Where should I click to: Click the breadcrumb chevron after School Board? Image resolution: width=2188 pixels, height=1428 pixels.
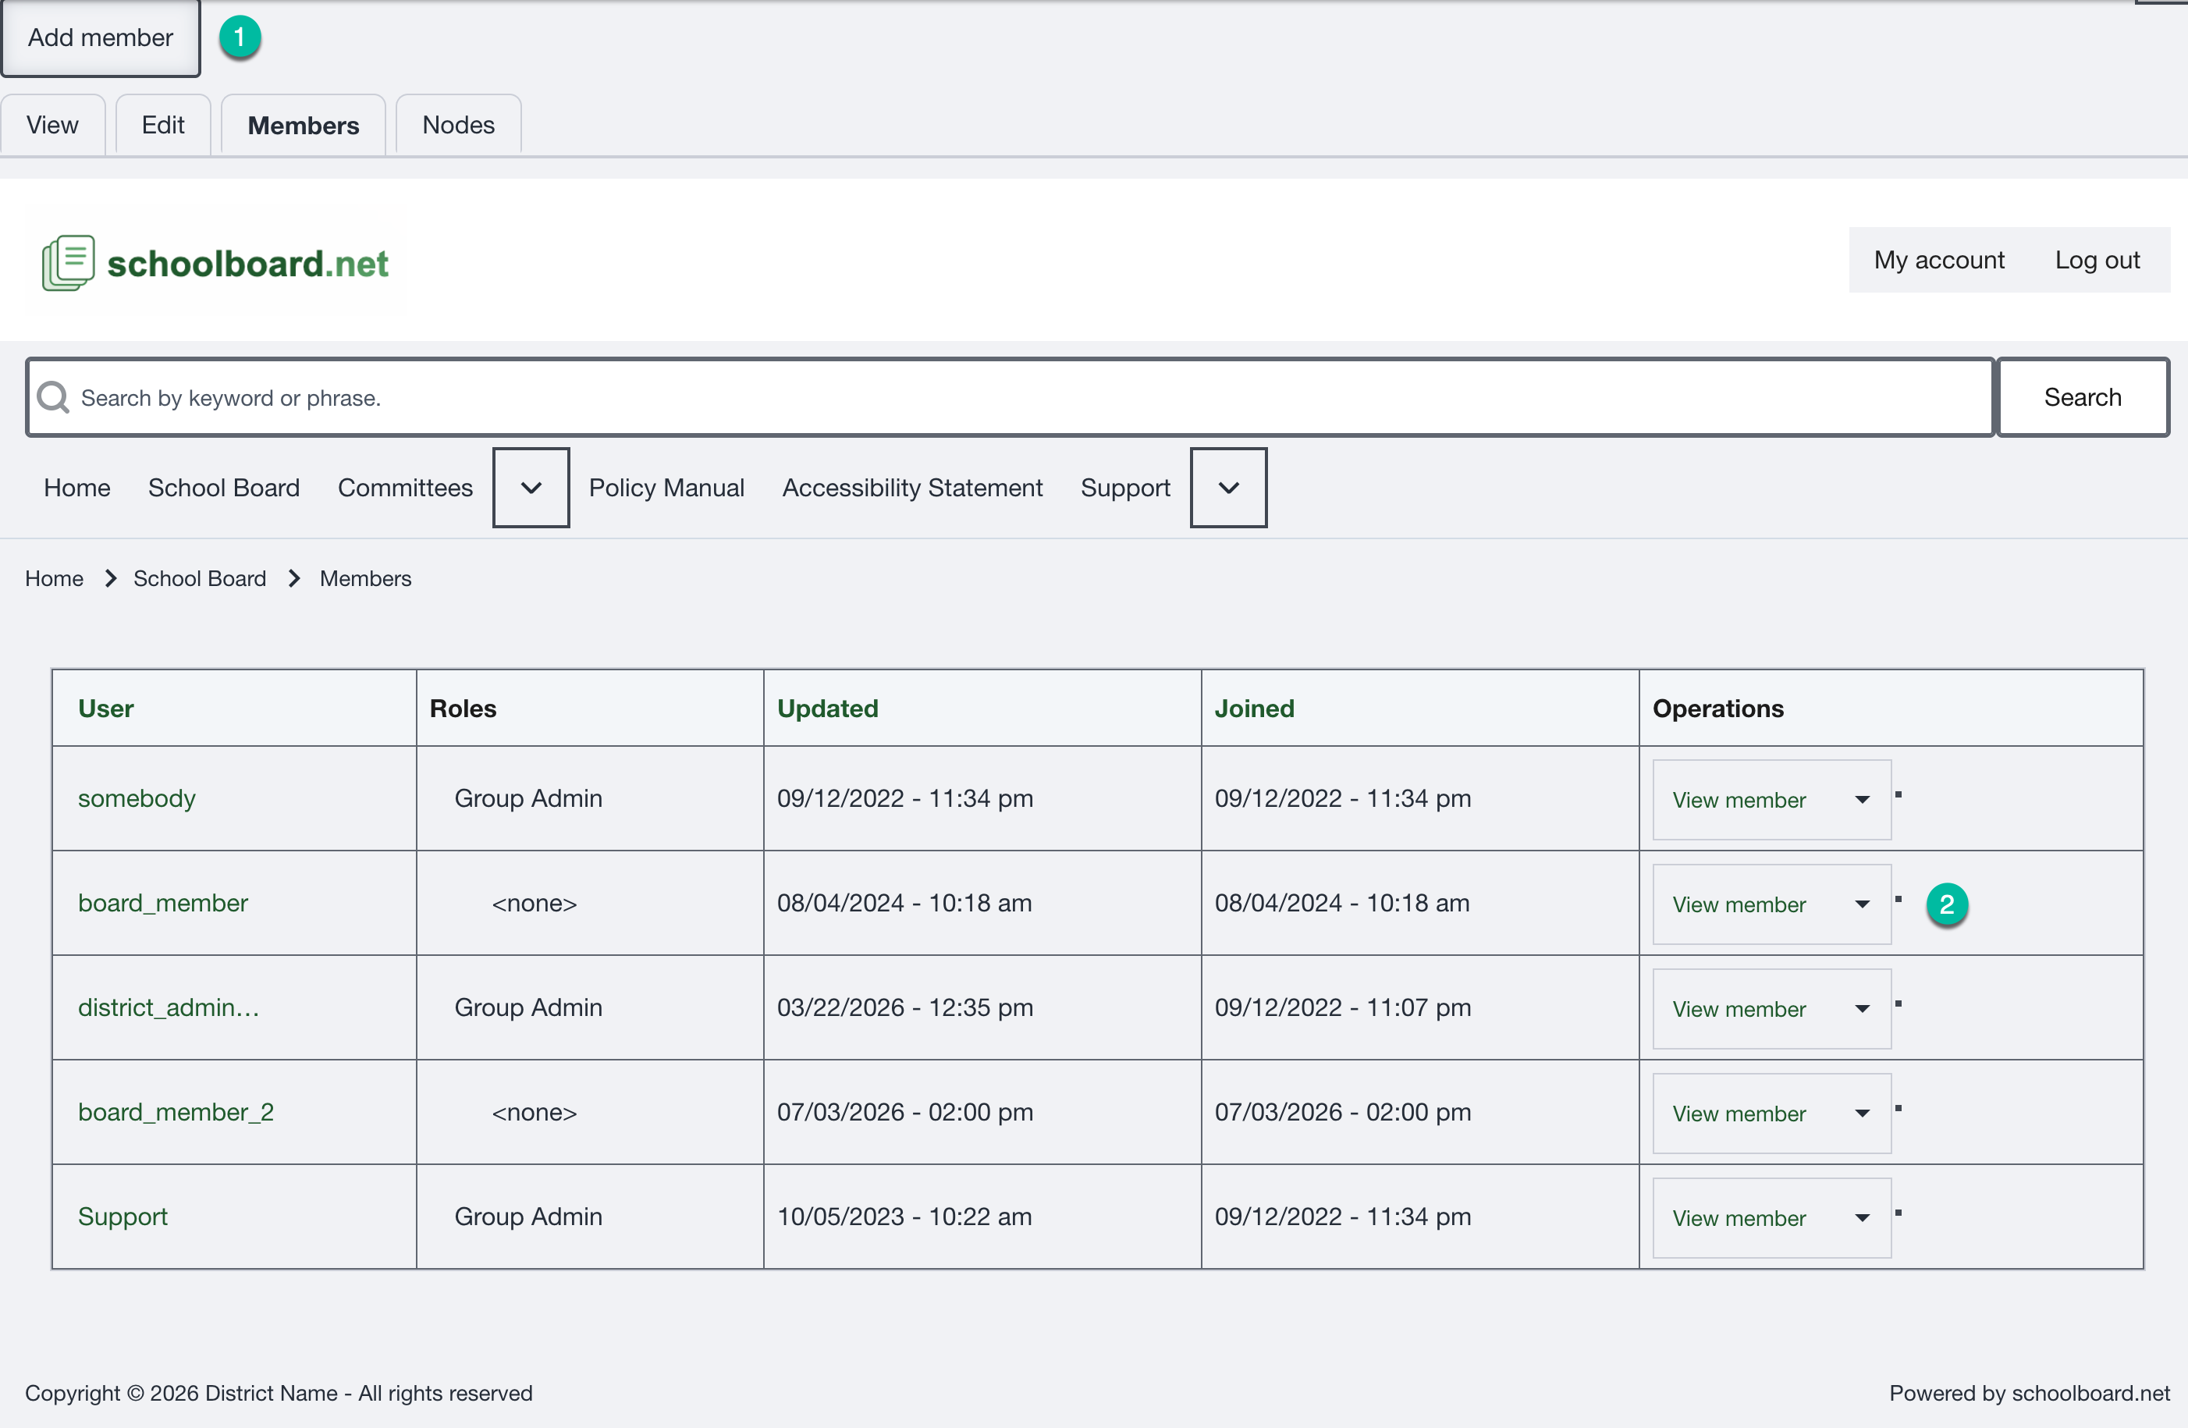pyautogui.click(x=294, y=578)
